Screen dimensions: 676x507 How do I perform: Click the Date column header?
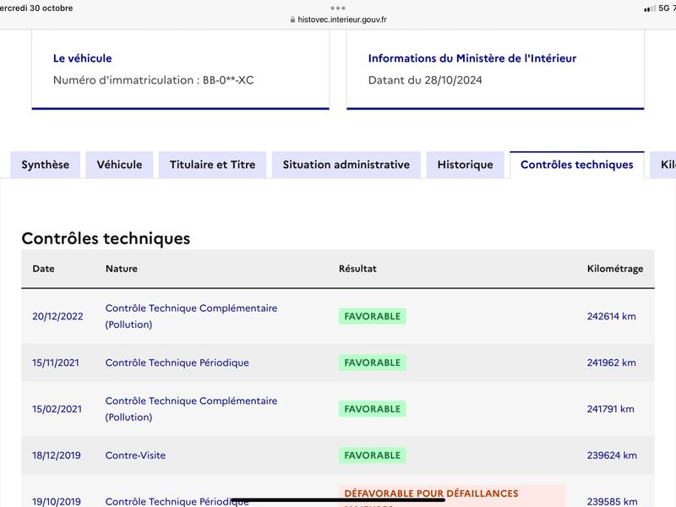[x=44, y=269]
